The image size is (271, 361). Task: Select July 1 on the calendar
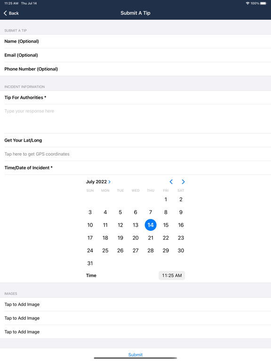[x=166, y=199]
